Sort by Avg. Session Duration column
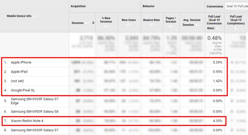The height and width of the screenshot is (135, 248). coord(192,22)
